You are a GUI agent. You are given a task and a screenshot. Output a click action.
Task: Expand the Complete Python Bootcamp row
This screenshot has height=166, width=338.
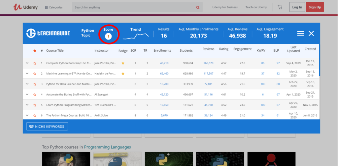27,63
